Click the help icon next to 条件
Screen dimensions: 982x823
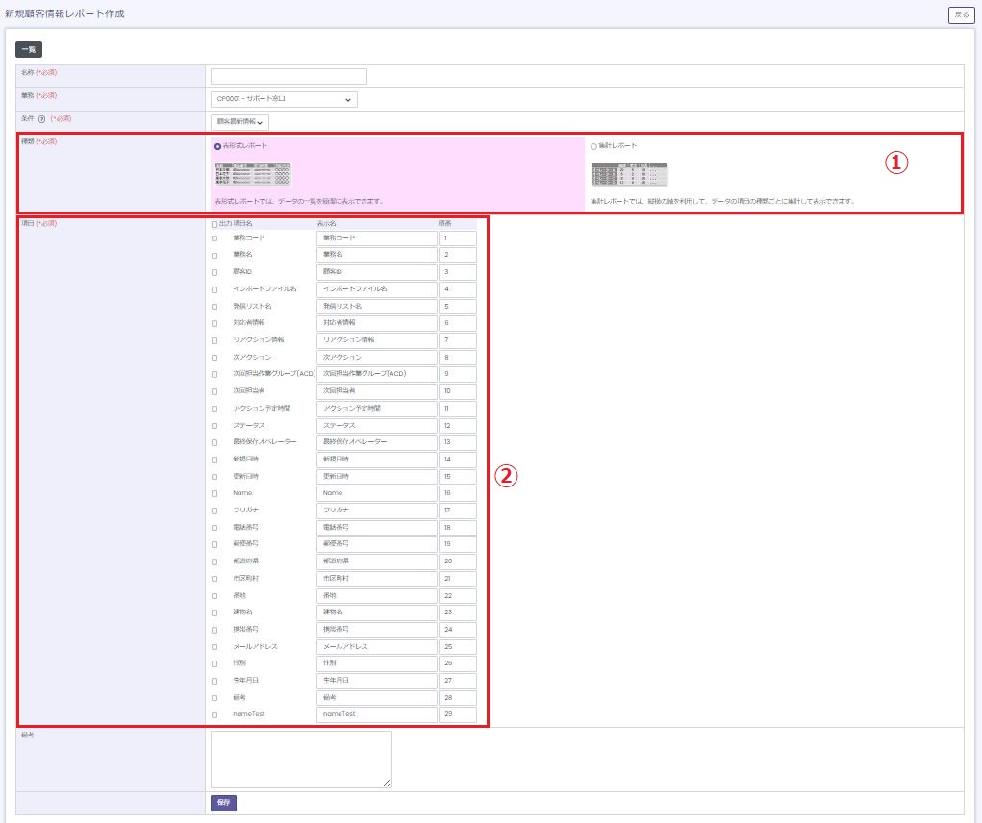42,119
